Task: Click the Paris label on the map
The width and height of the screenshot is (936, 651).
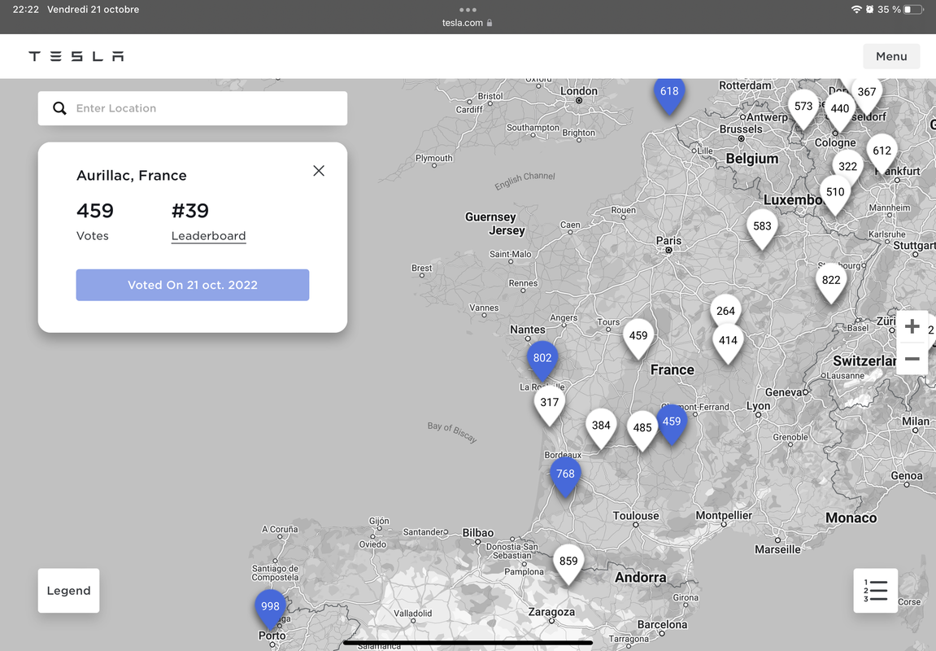Action: [x=668, y=240]
